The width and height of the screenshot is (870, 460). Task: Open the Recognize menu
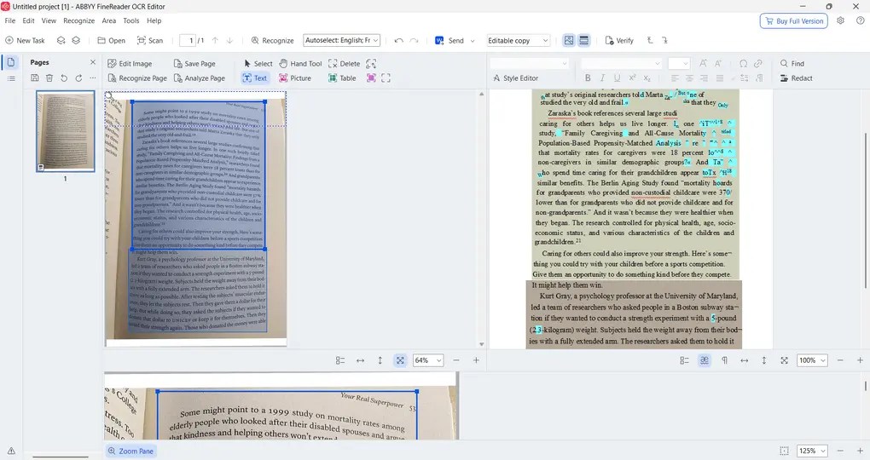coord(78,20)
